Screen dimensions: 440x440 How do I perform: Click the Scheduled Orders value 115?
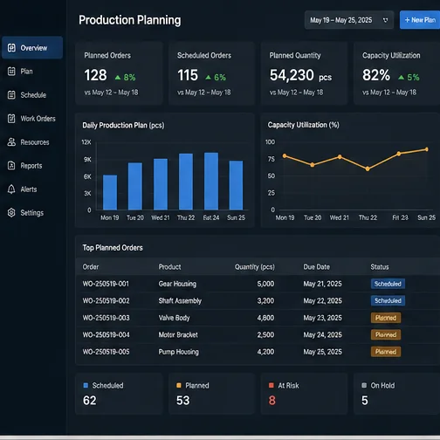(x=188, y=75)
